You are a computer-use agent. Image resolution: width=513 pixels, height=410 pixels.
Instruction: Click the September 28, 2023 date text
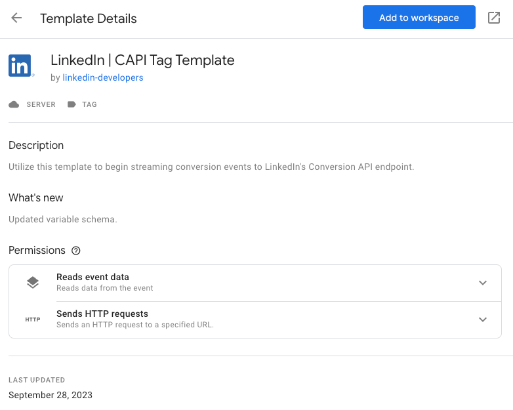(51, 395)
